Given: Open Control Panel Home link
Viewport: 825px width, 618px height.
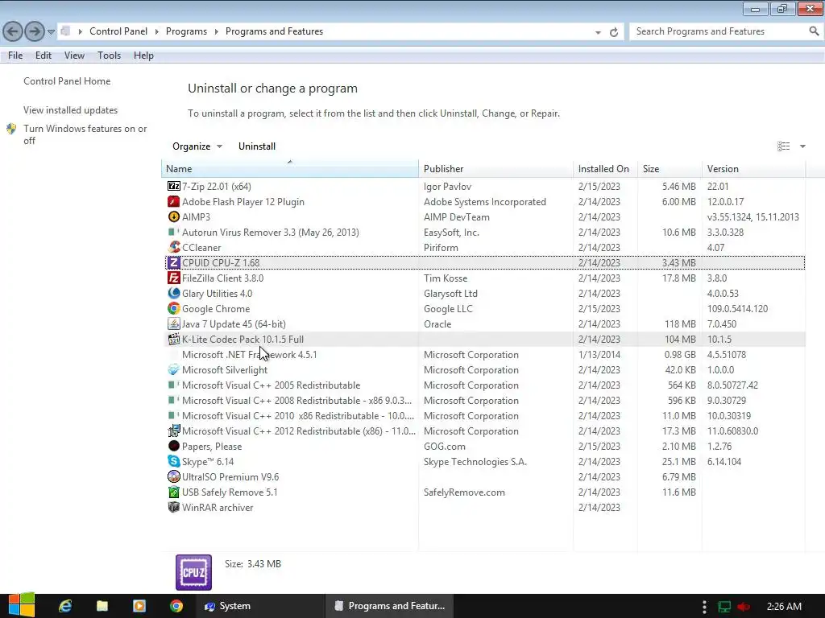Looking at the screenshot, I should click(67, 81).
